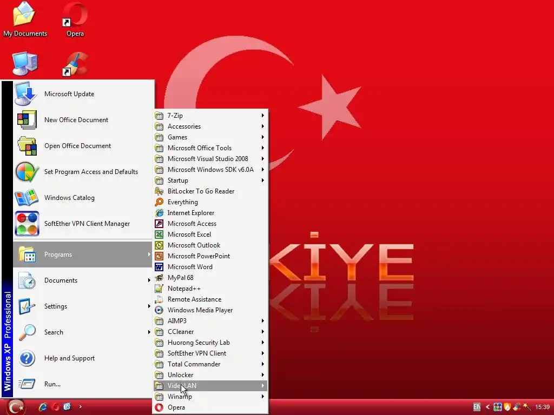Viewport: 554px width, 415px height.
Task: Click the third quick launch icon
Action: (x=67, y=406)
